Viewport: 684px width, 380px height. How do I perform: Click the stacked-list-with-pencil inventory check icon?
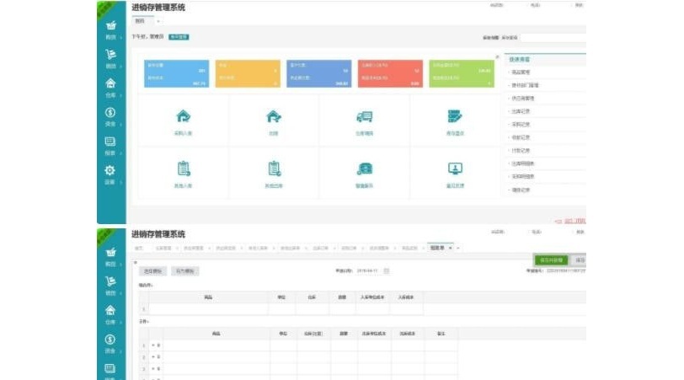click(455, 116)
